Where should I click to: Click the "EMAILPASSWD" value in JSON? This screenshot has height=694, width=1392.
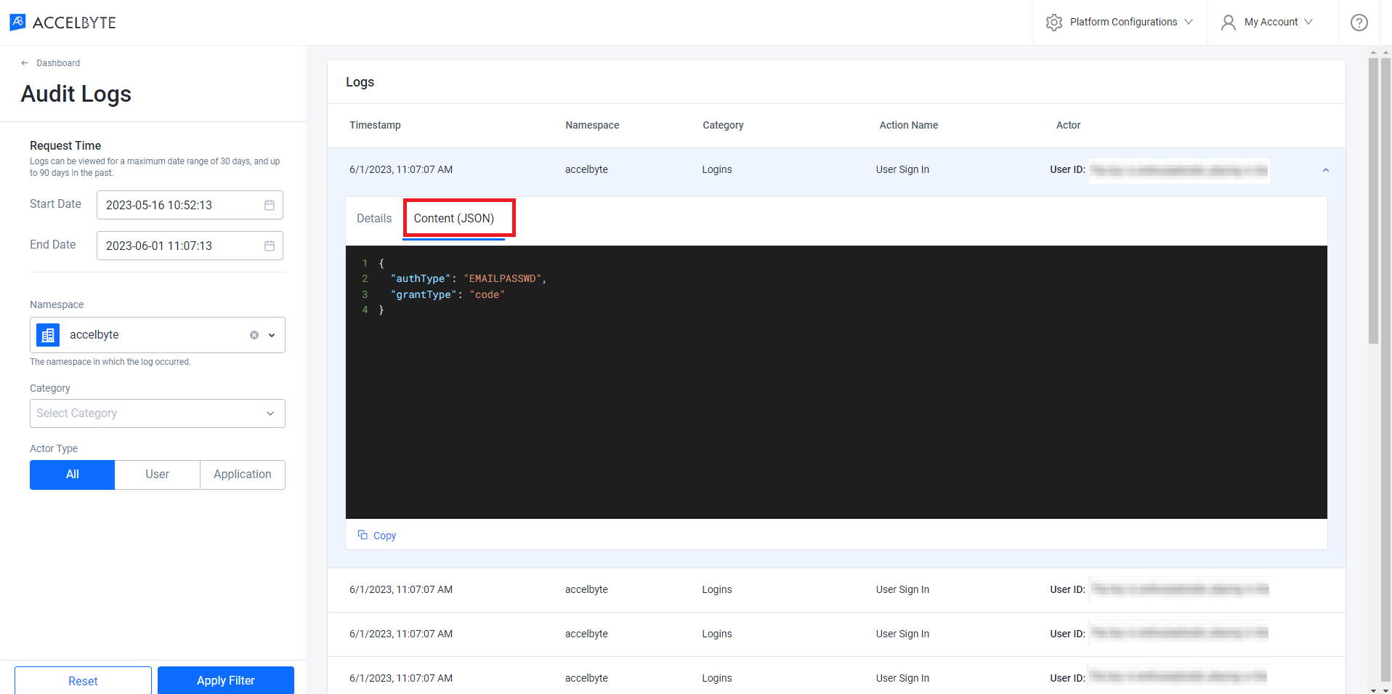click(x=503, y=278)
